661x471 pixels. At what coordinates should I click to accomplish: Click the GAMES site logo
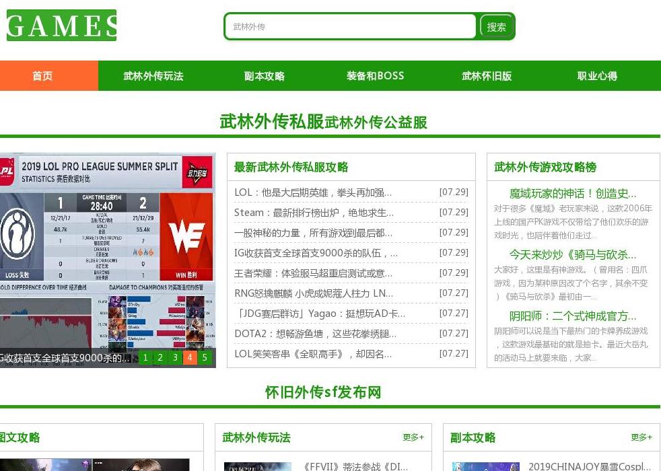pyautogui.click(x=61, y=26)
